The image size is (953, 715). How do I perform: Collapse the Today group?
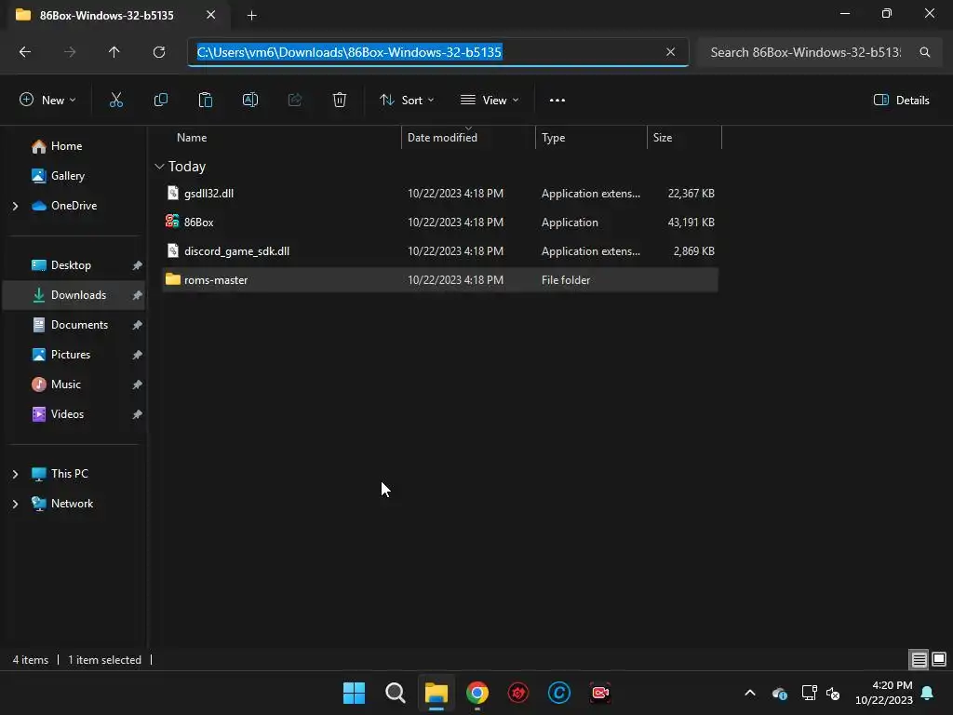[x=159, y=166]
